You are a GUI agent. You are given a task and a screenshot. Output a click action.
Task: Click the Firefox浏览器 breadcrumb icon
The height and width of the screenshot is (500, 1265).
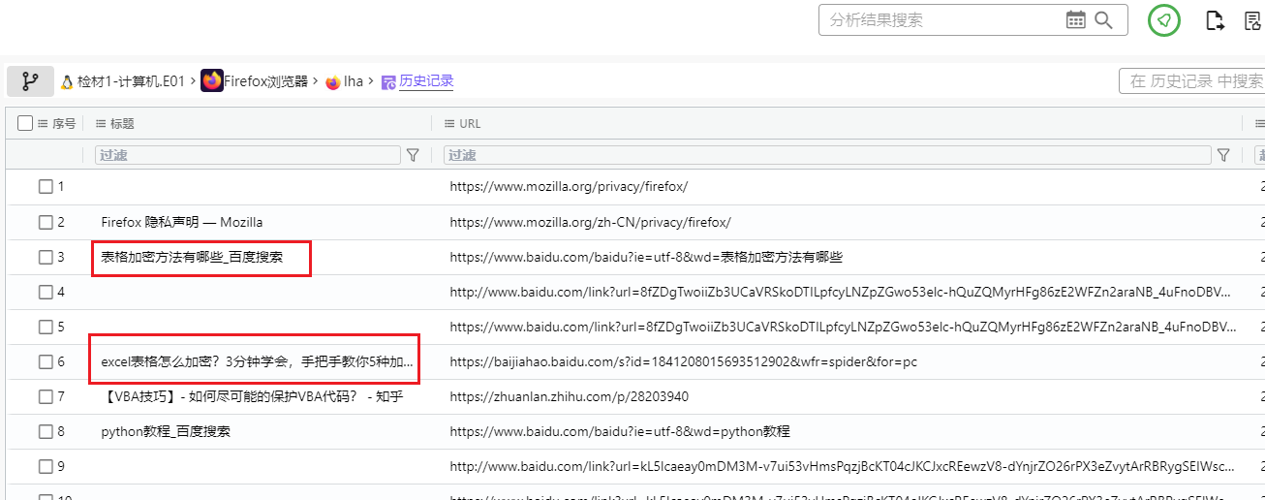coord(212,81)
